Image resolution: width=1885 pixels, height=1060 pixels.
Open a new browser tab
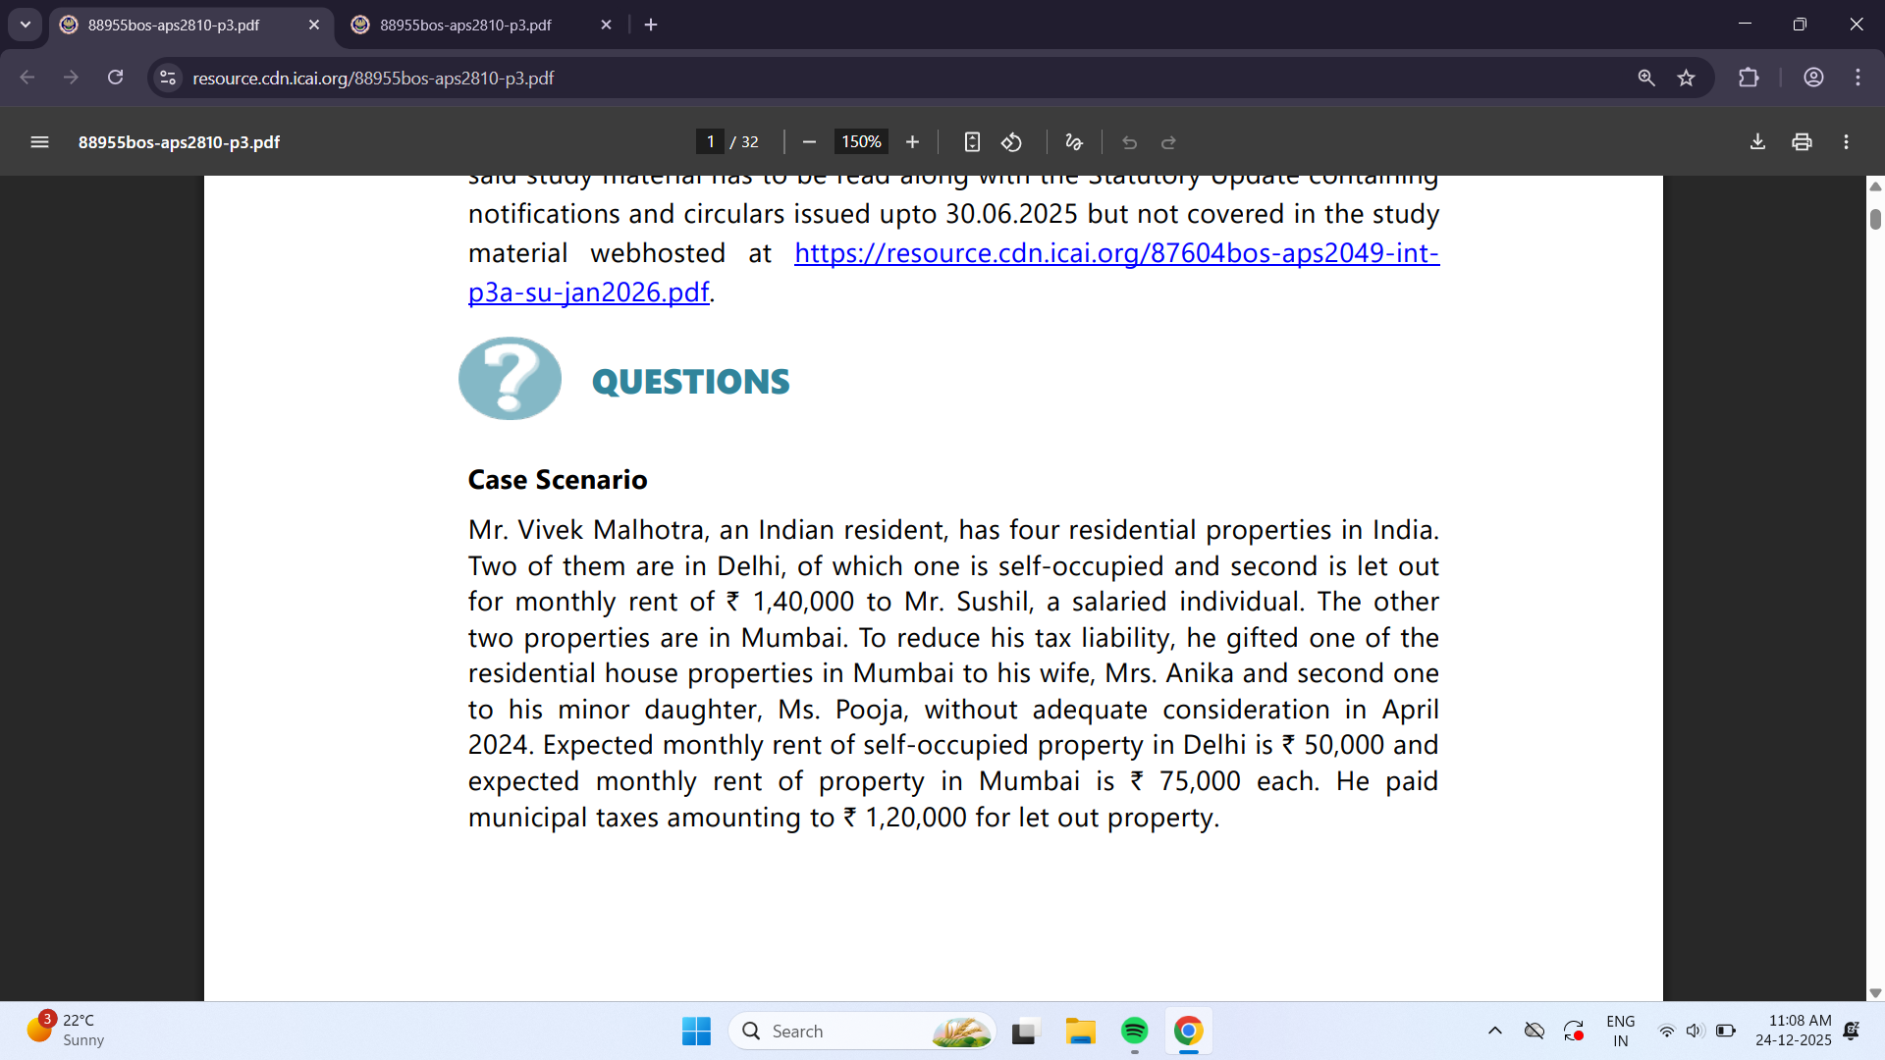pyautogui.click(x=651, y=25)
